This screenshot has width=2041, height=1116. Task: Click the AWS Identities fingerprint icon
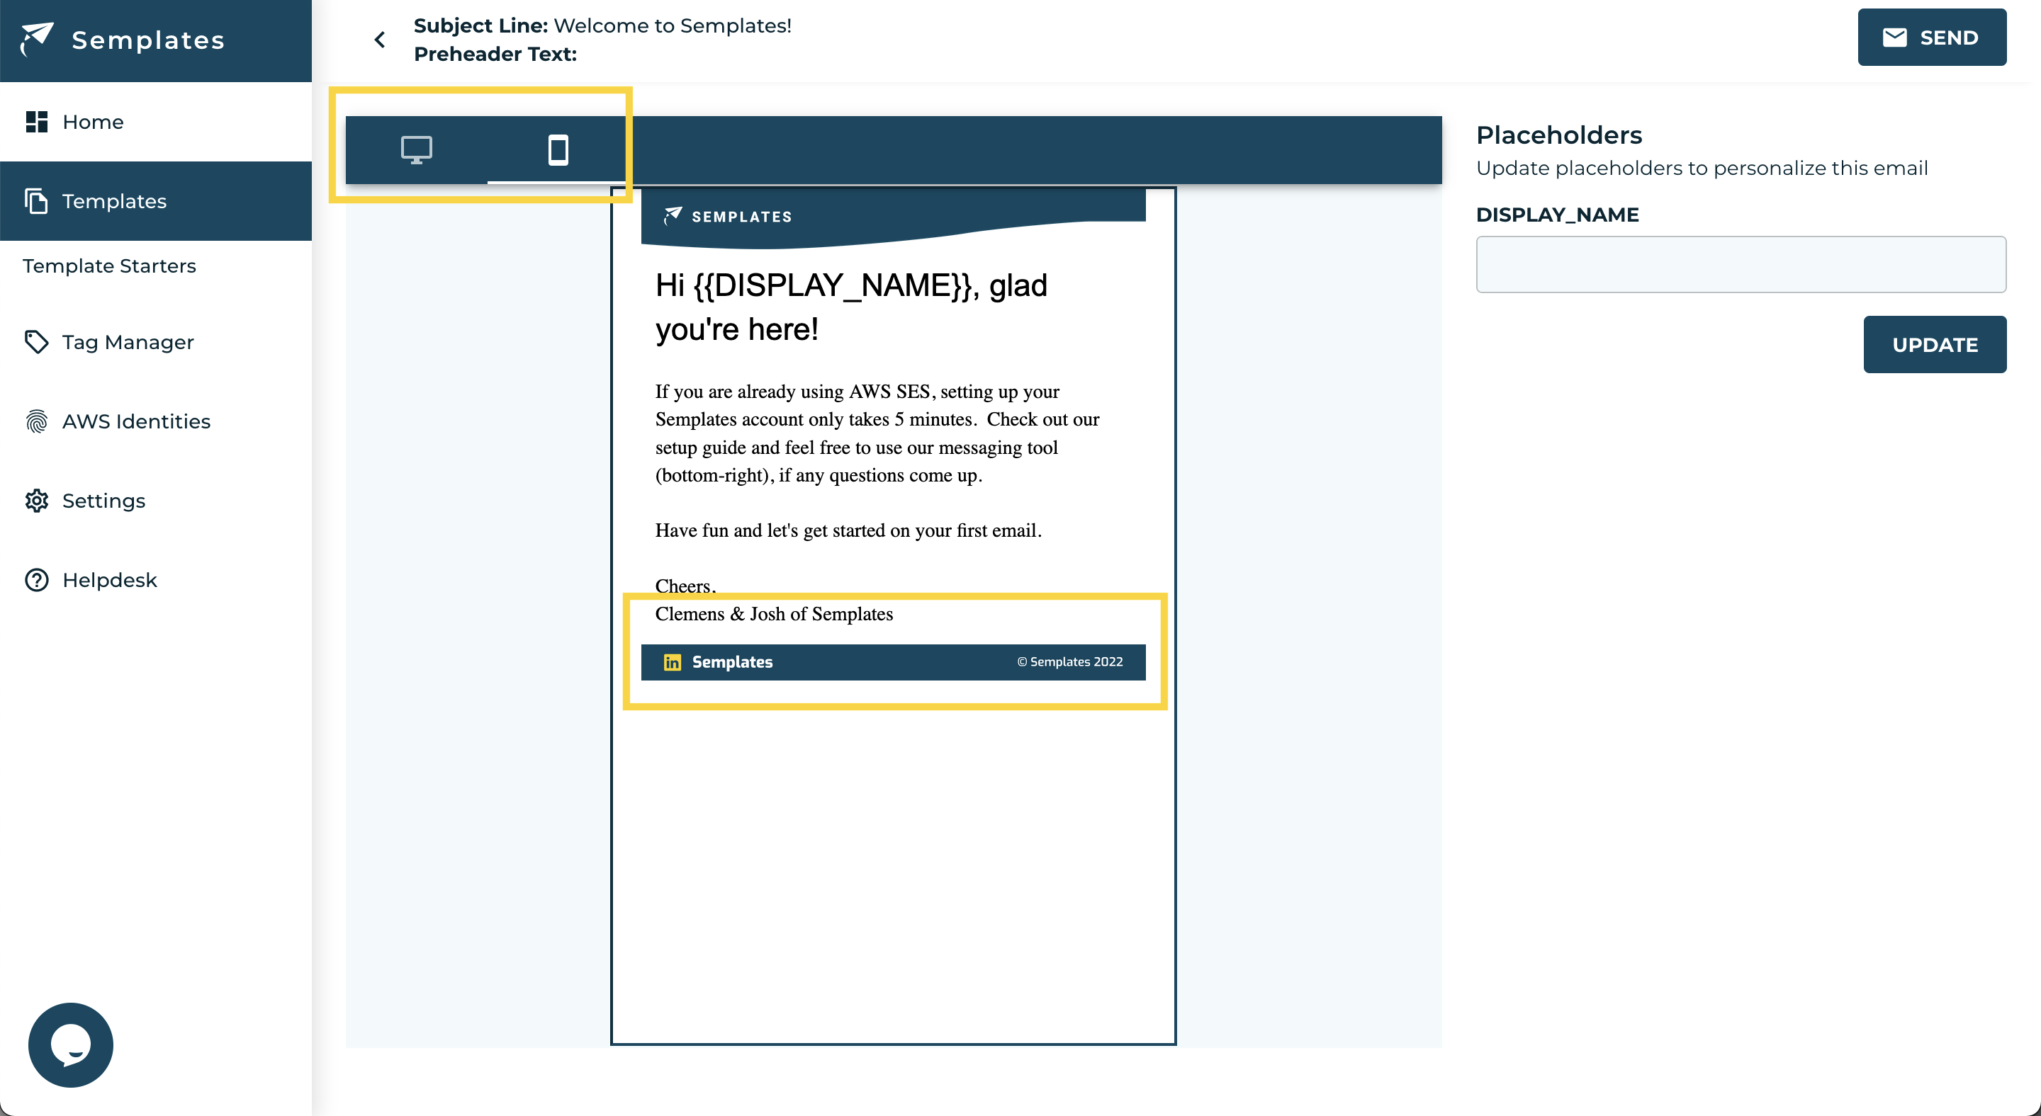[x=36, y=421]
